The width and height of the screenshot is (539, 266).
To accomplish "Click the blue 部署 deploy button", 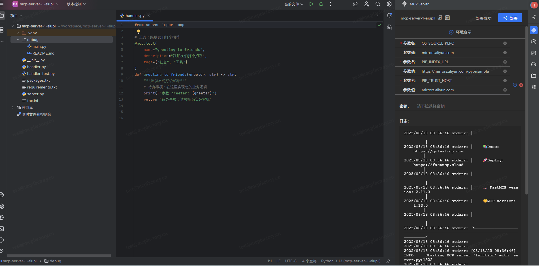I will tap(510, 18).
